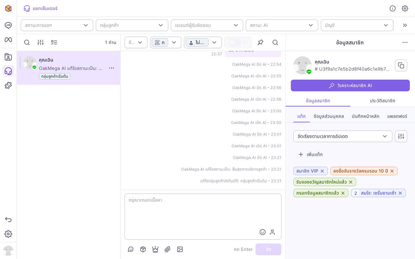Open member info more options
Viewport: 415px width, 259px height.
[x=405, y=42]
